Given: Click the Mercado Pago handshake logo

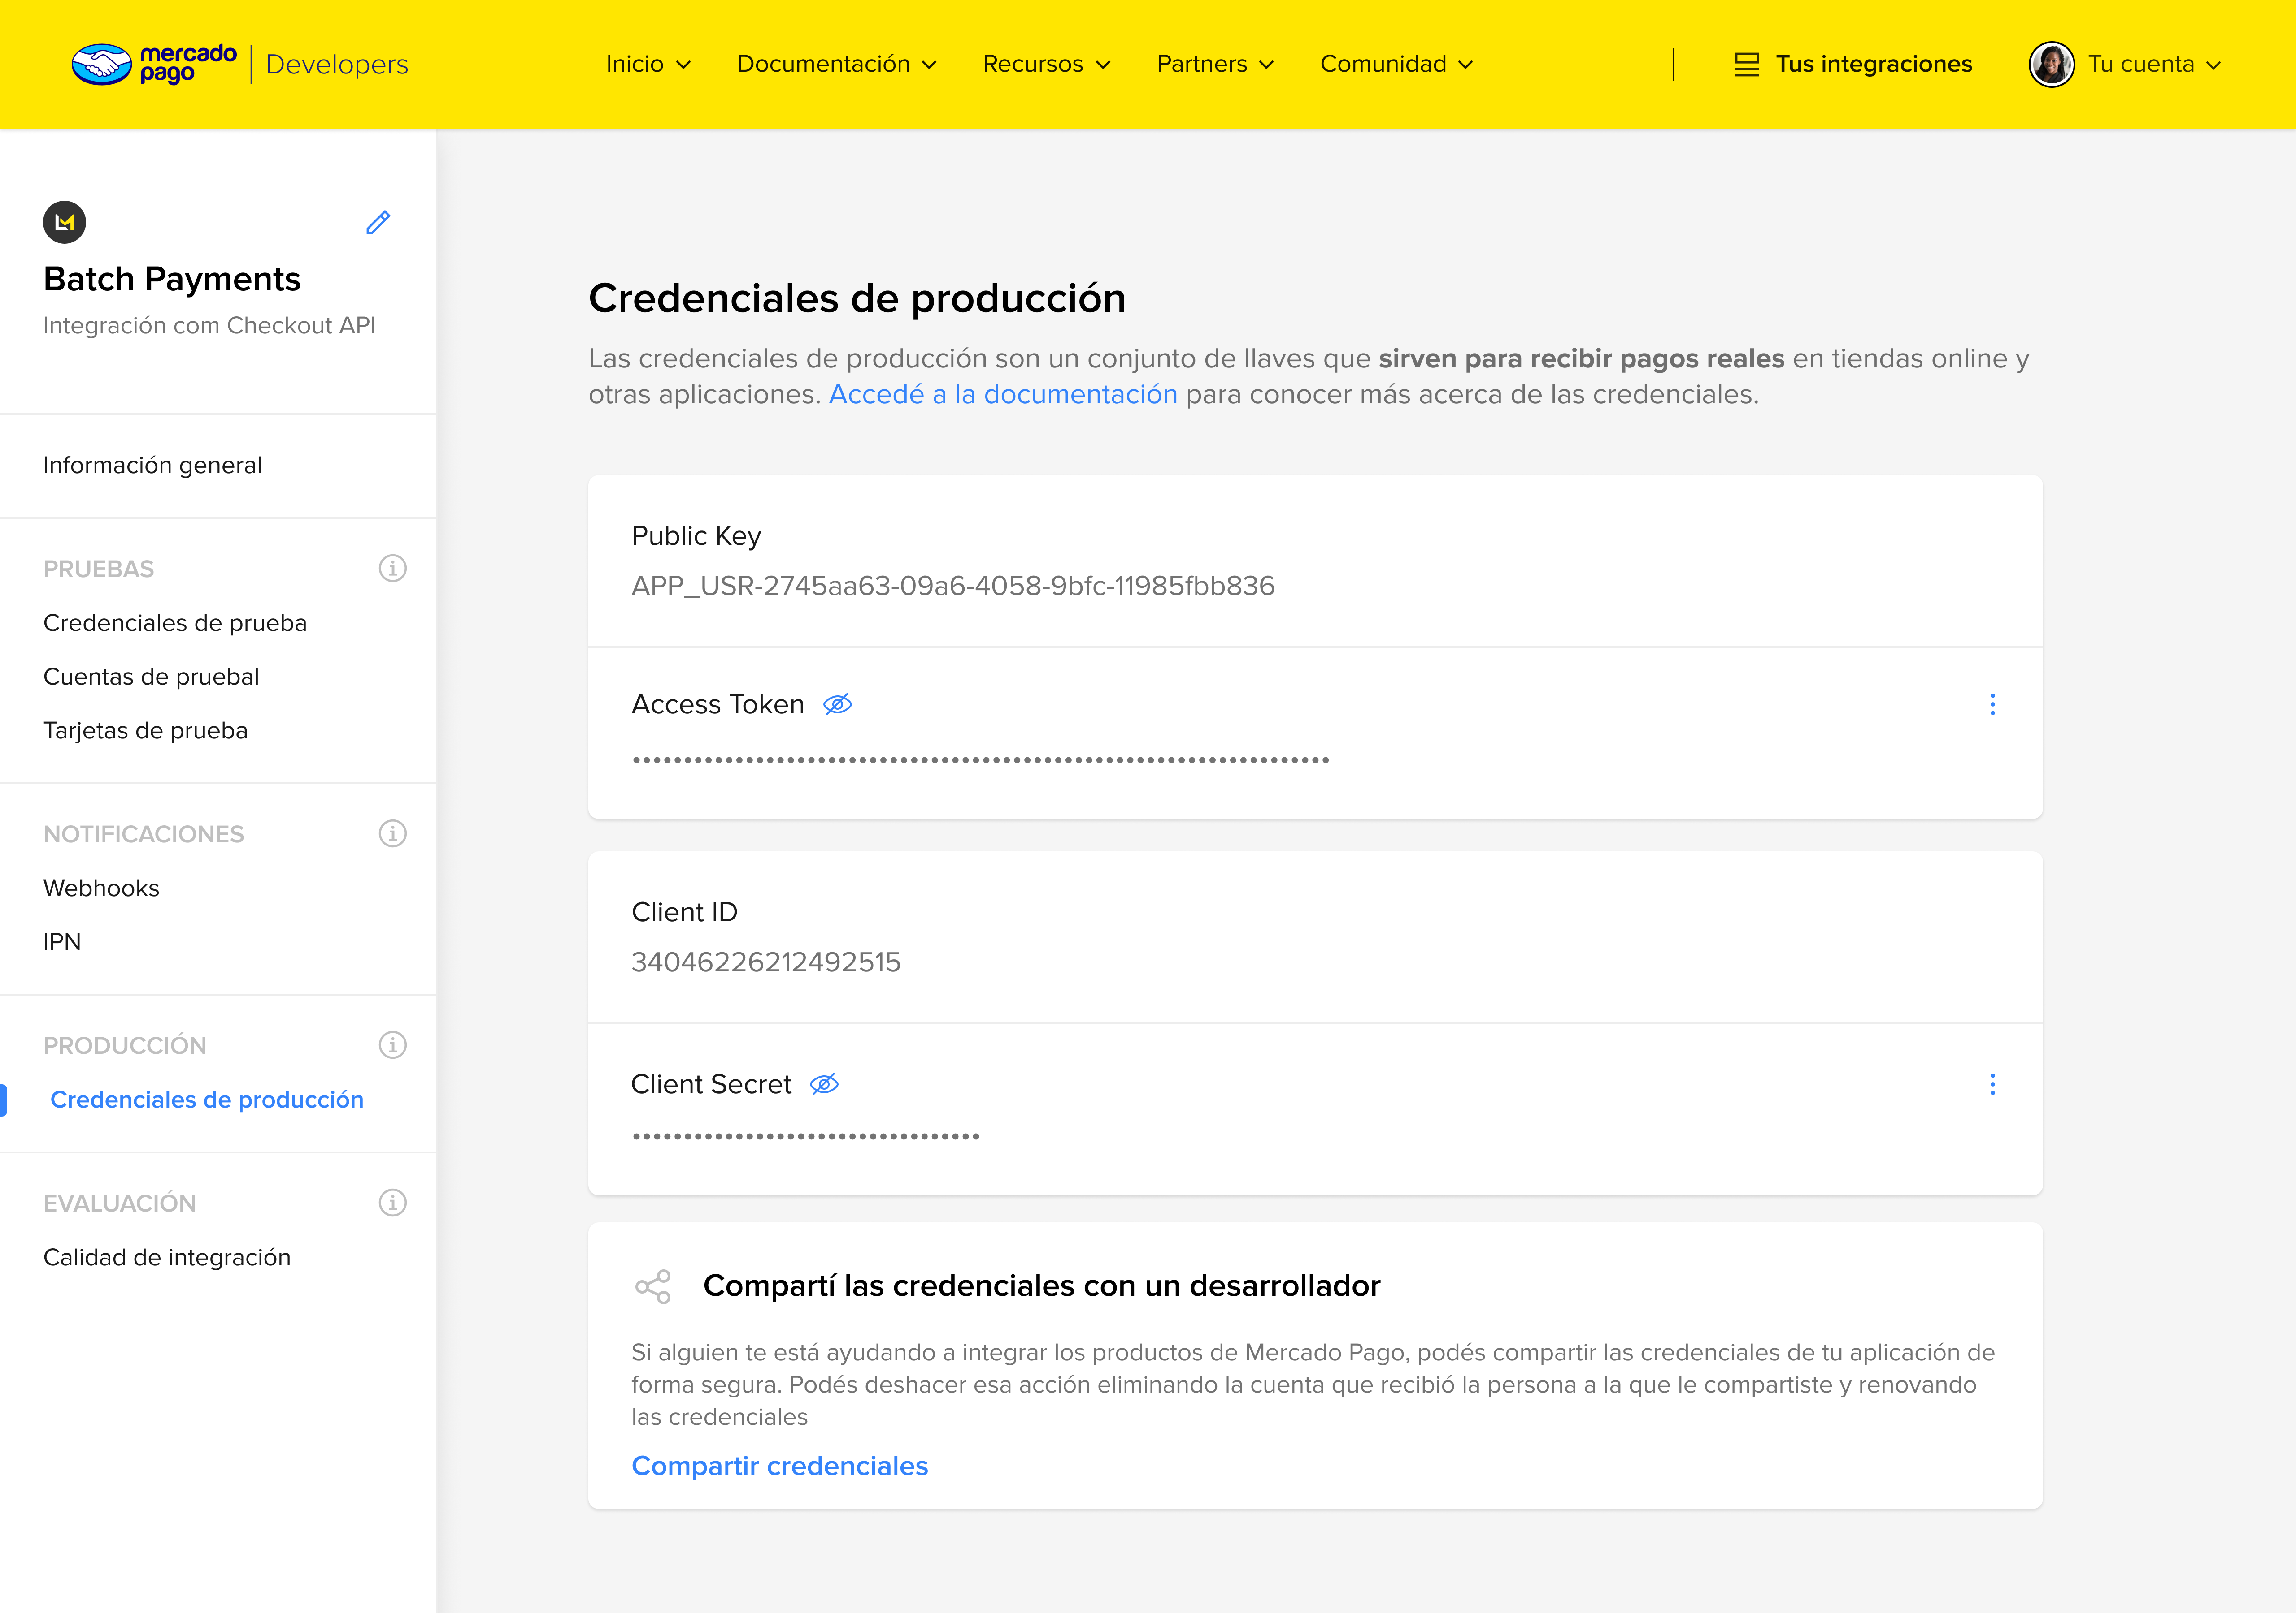Looking at the screenshot, I should [101, 64].
